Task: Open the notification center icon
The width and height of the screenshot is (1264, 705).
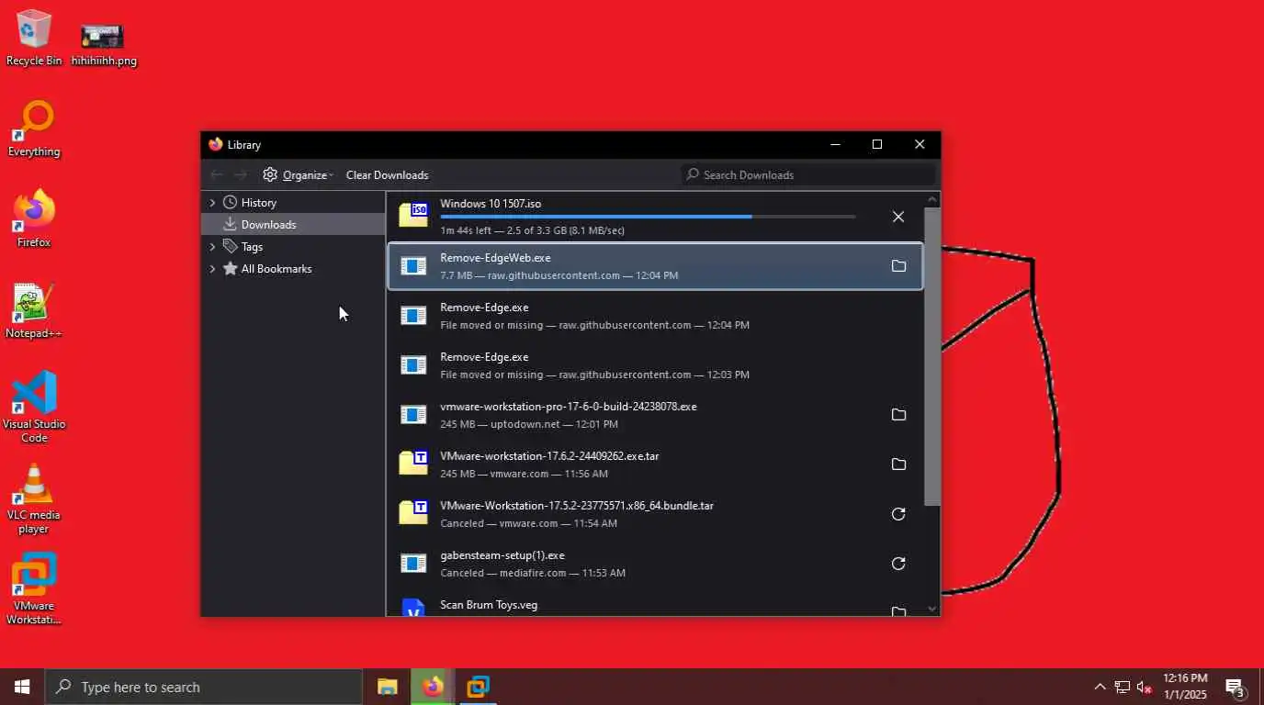Action: [1235, 687]
